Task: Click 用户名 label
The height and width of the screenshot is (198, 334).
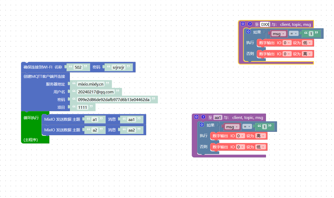Action: 59,92
